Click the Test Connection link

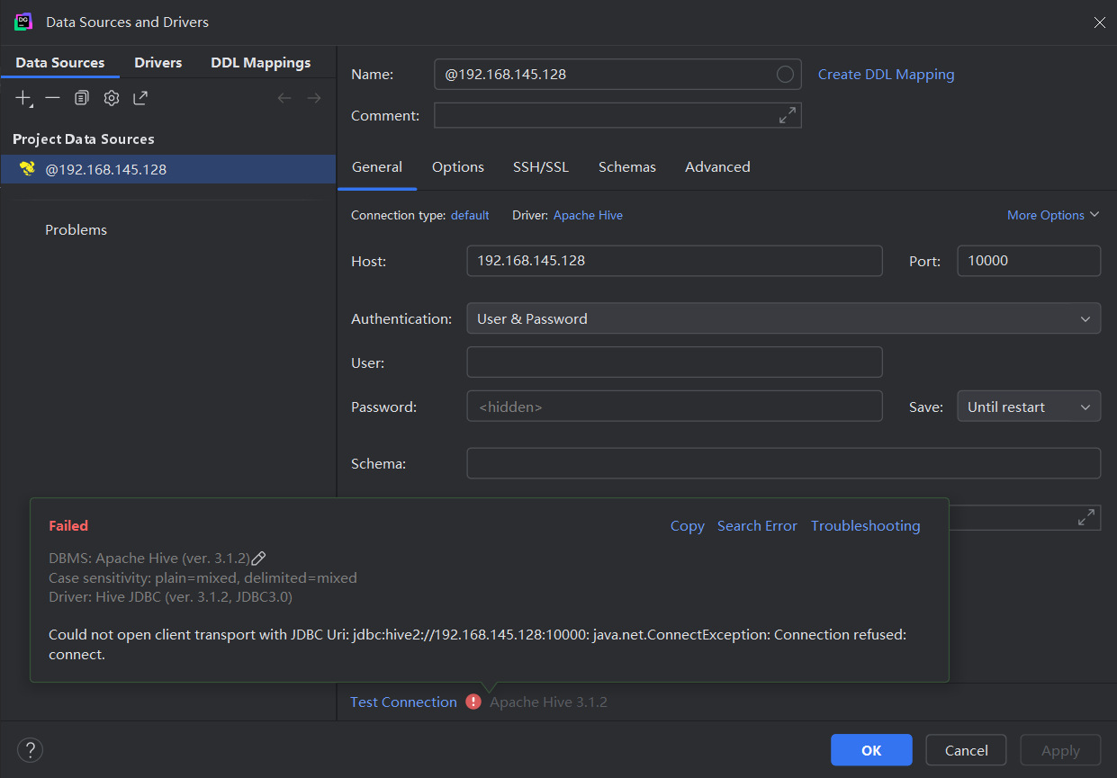point(403,702)
